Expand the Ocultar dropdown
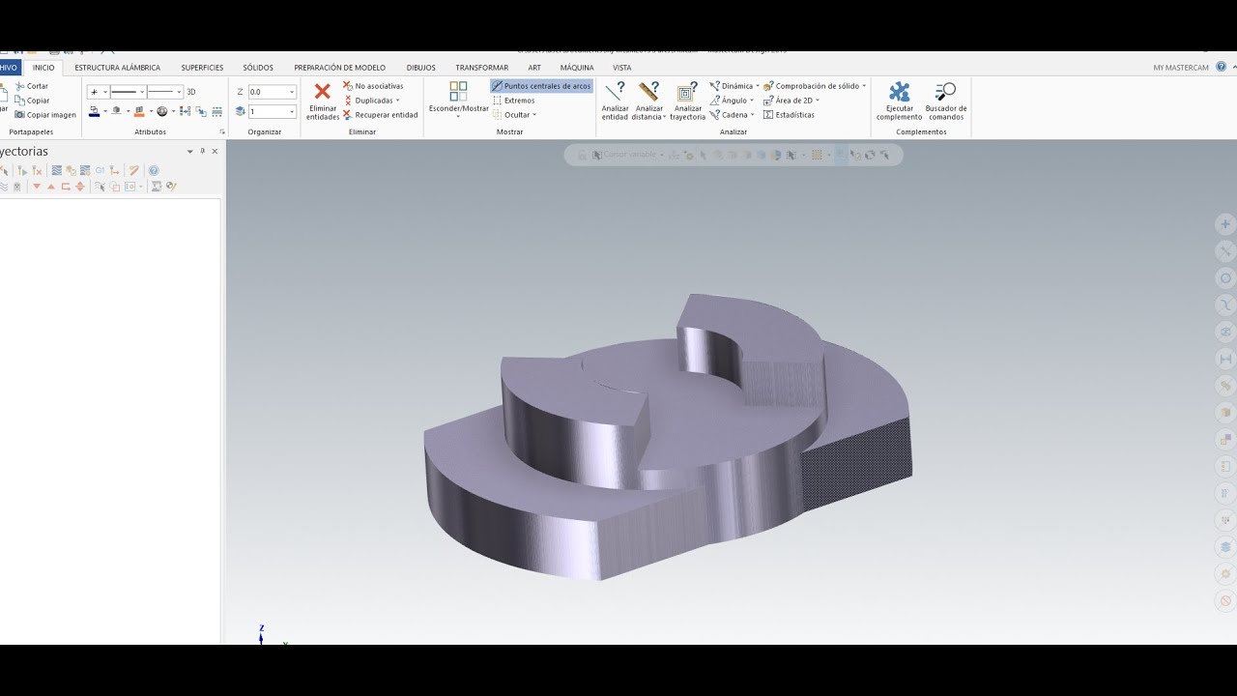The height and width of the screenshot is (696, 1237). (534, 115)
